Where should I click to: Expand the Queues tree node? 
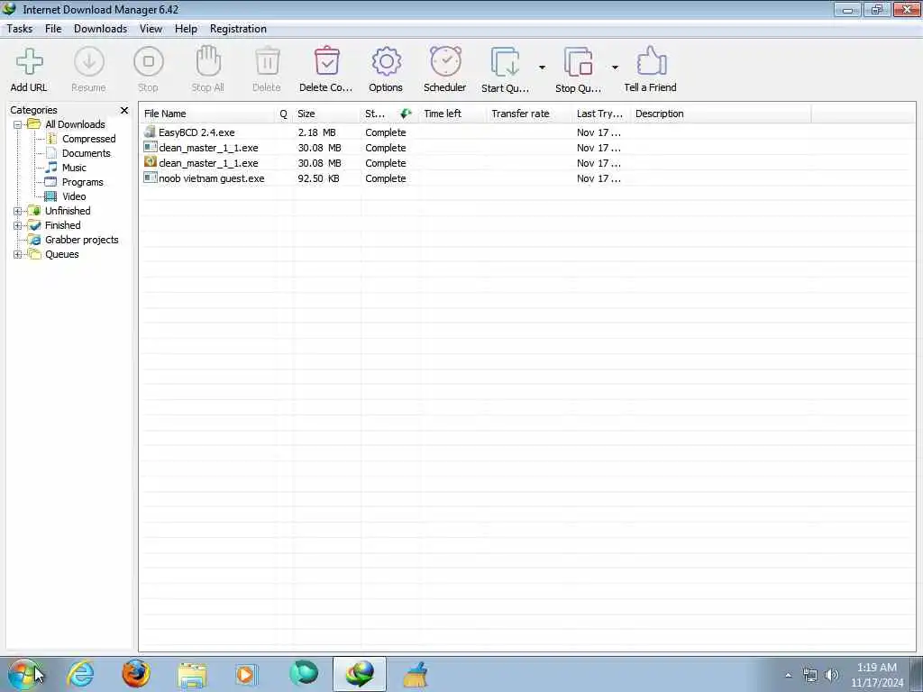(18, 255)
